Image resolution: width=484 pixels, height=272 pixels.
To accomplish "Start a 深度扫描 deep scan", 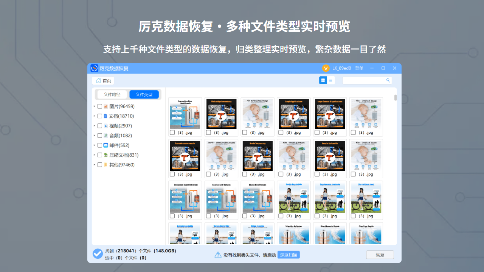I will click(x=289, y=255).
